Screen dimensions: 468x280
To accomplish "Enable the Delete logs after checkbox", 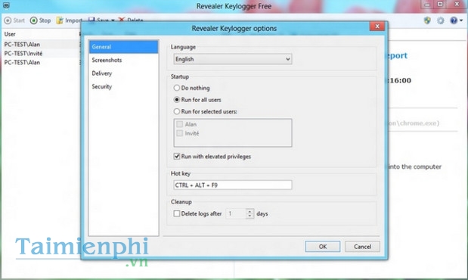I will (x=197, y=213).
